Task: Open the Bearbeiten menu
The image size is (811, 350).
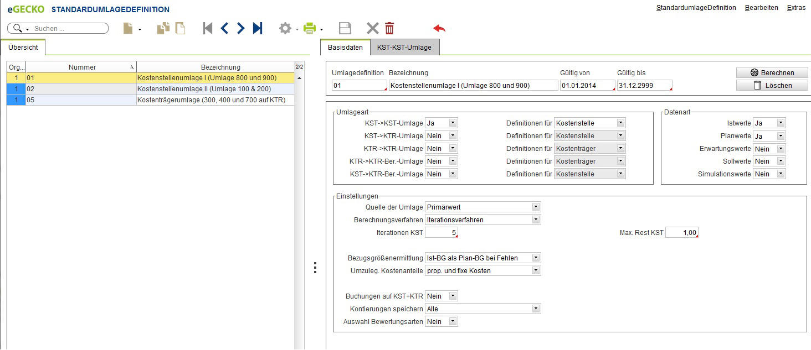Action: point(761,8)
